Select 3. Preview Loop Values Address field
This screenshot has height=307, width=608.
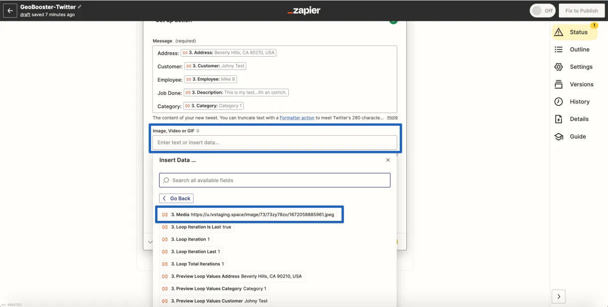pyautogui.click(x=232, y=276)
